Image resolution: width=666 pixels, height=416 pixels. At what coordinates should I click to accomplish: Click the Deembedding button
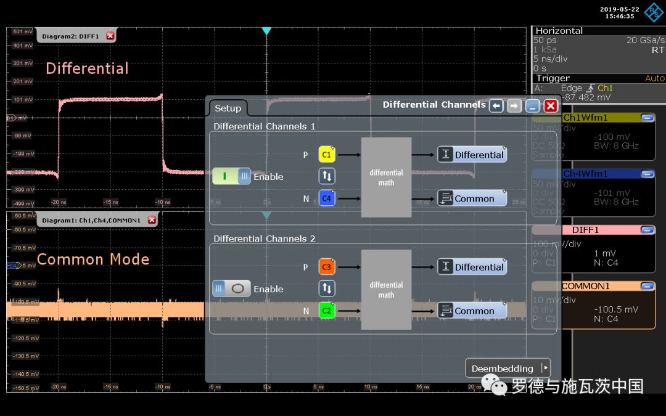click(x=508, y=369)
